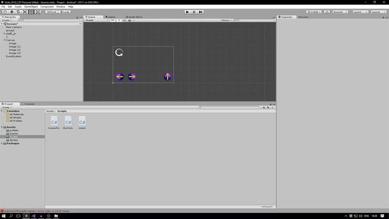Select EventSystem in Hierarchy
389x219 pixels.
(x=13, y=56)
